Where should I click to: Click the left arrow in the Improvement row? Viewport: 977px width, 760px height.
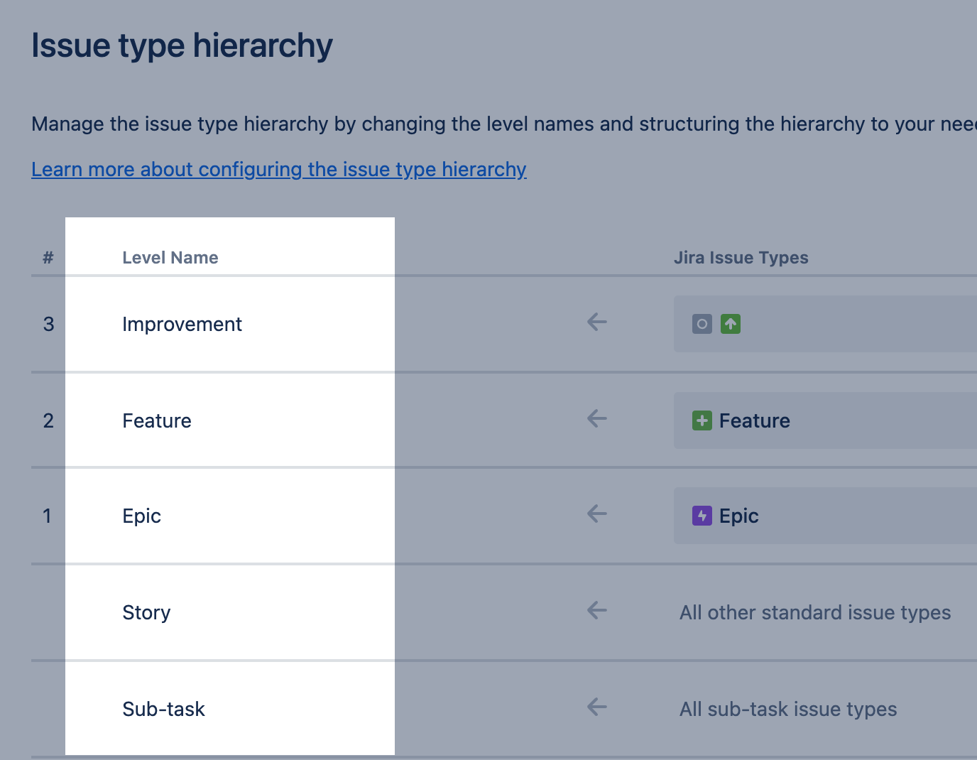coord(597,322)
